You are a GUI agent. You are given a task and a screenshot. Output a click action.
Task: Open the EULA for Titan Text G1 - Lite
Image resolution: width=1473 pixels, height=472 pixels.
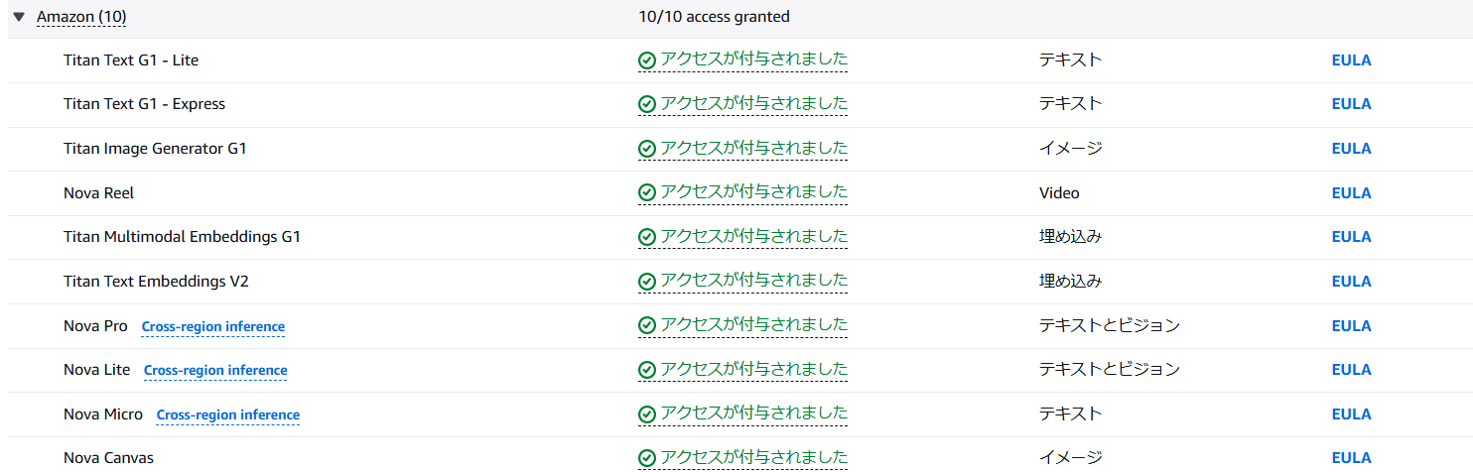[1351, 60]
